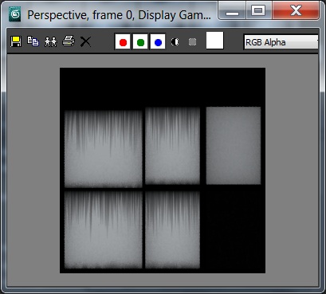Copy the rendered image to clipboard

(33, 41)
